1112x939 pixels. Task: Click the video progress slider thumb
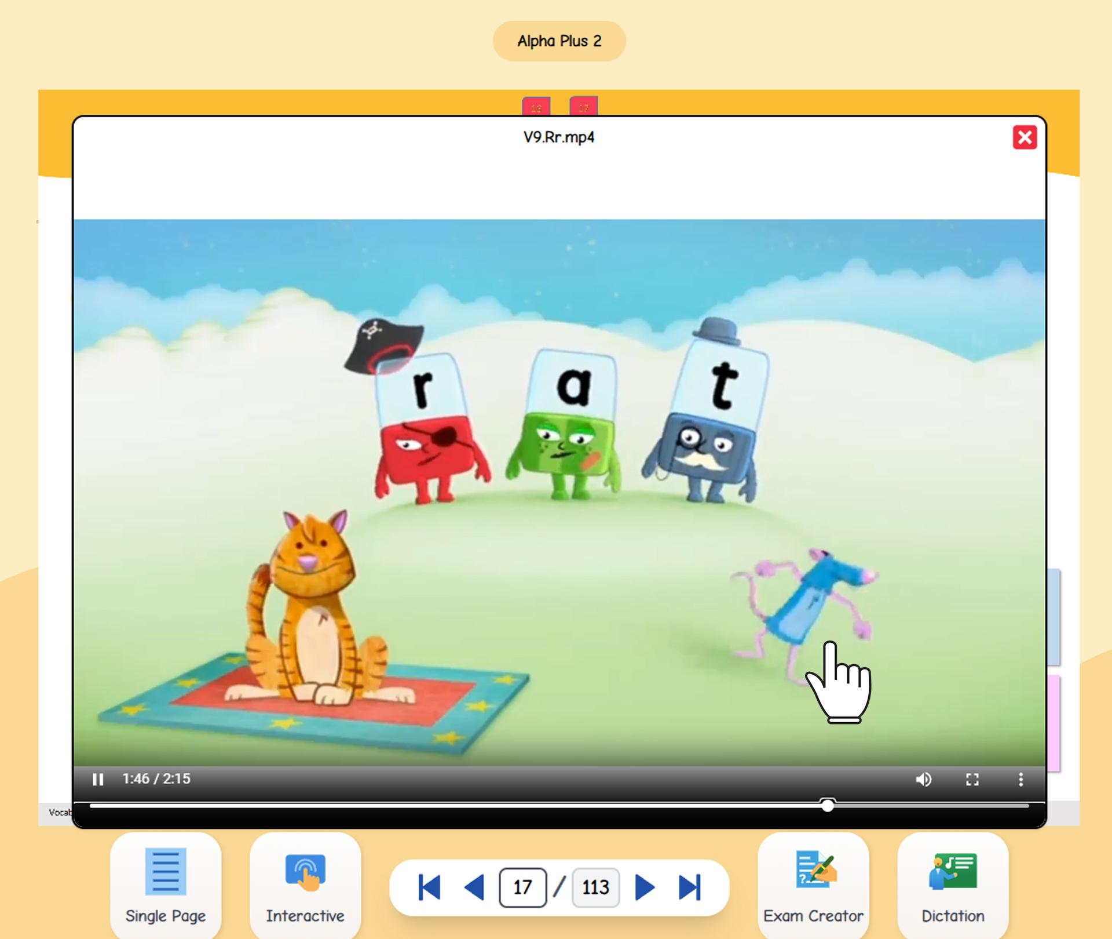pyautogui.click(x=828, y=805)
